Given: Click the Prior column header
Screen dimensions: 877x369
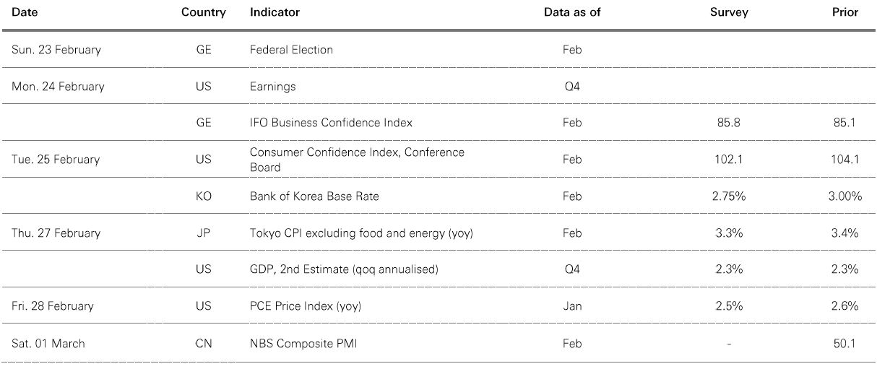Looking at the screenshot, I should (844, 12).
